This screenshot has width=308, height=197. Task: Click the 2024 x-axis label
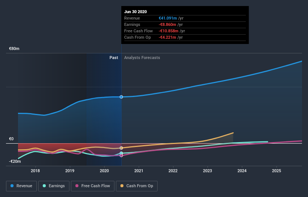click(242, 171)
